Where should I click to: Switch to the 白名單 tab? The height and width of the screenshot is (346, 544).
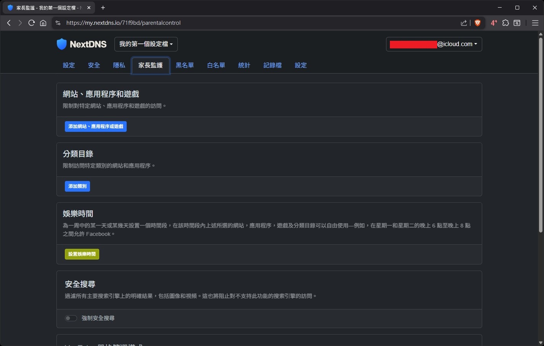coord(216,65)
